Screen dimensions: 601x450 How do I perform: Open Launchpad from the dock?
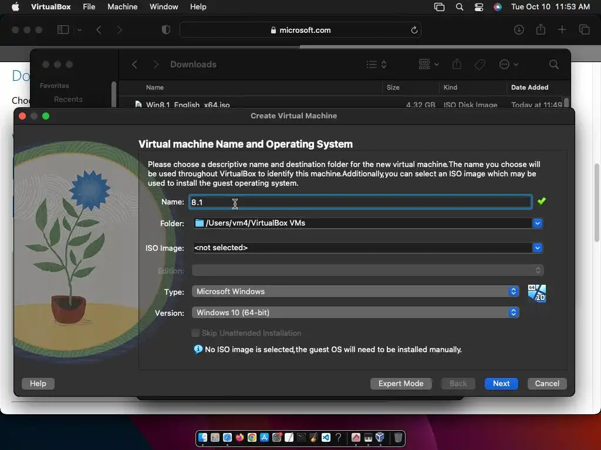[x=215, y=437]
